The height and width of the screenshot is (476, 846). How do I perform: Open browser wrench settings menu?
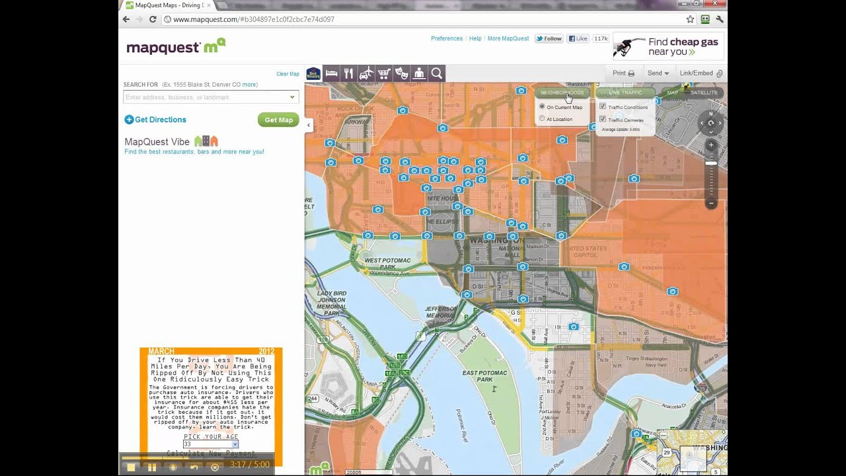tap(720, 19)
